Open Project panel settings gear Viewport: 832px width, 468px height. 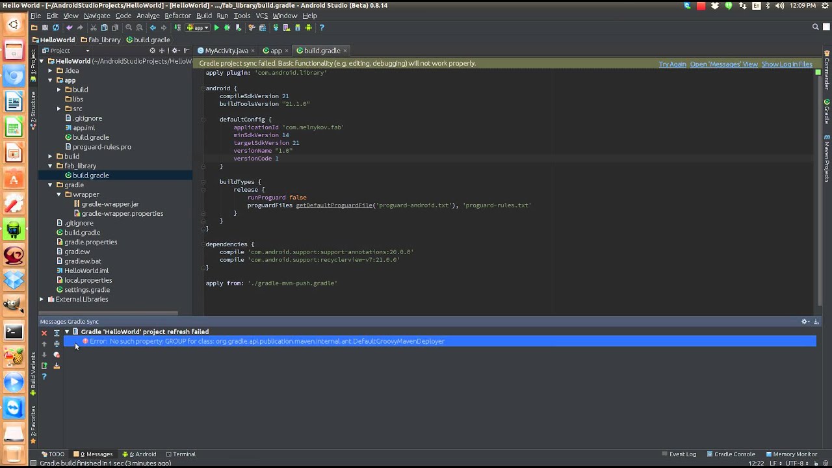(175, 51)
